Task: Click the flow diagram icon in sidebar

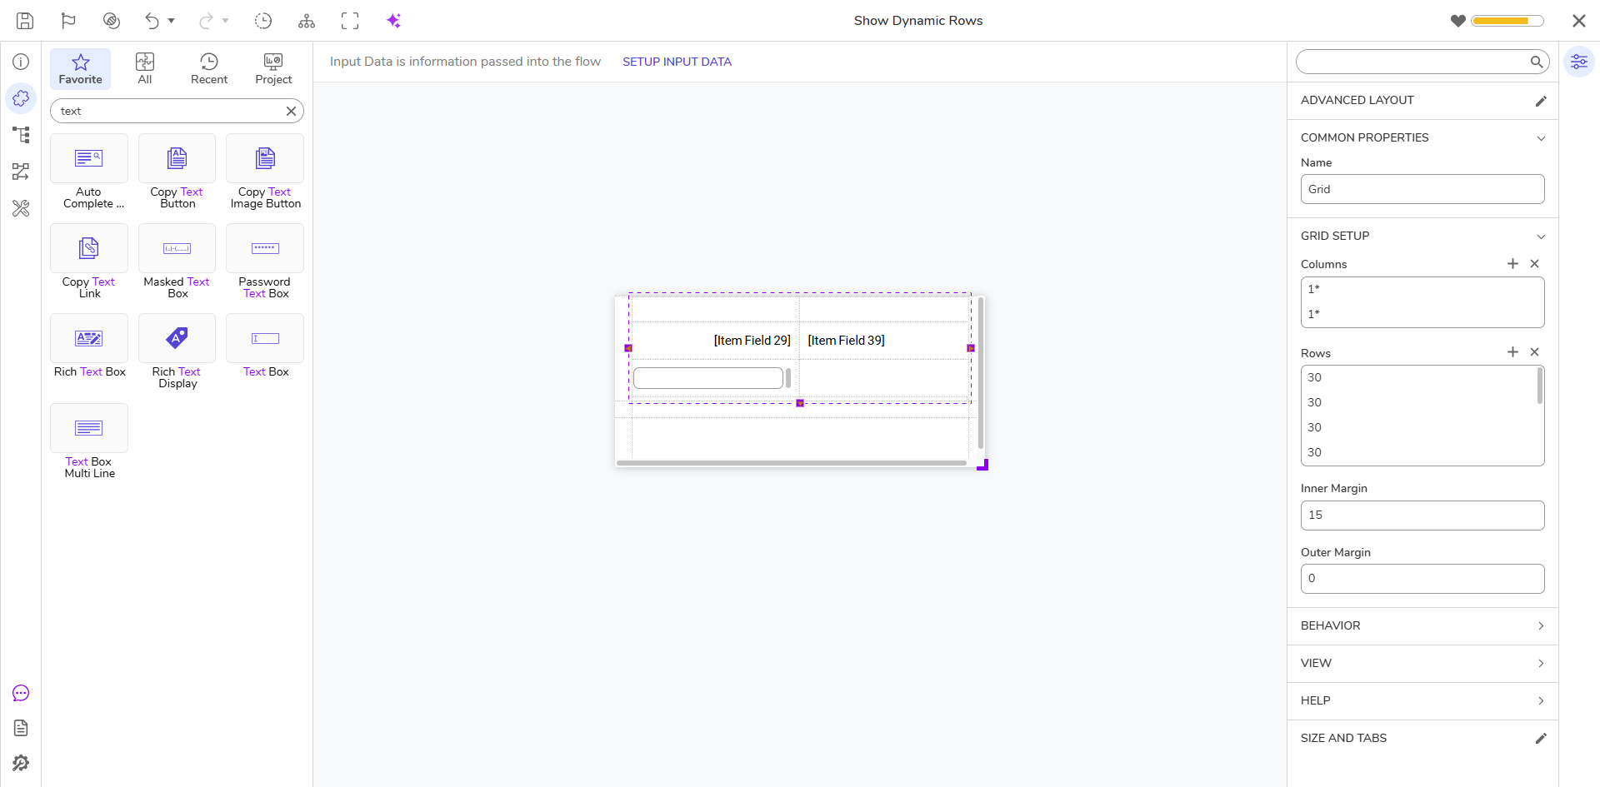Action: [21, 172]
